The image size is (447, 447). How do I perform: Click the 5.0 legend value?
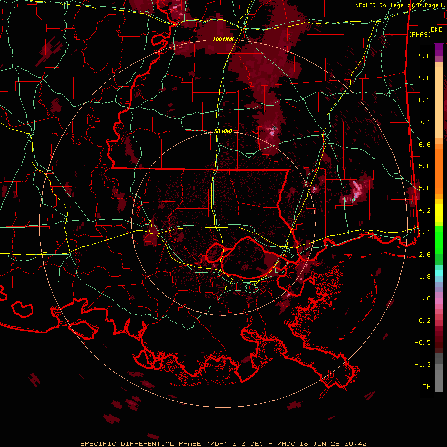pos(425,188)
